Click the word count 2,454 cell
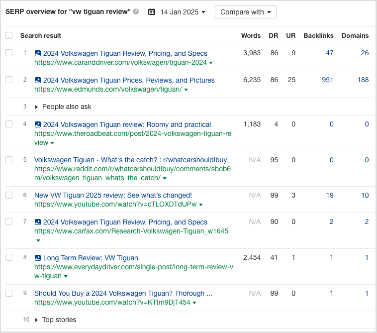The height and width of the screenshot is (333, 377). [x=252, y=257]
